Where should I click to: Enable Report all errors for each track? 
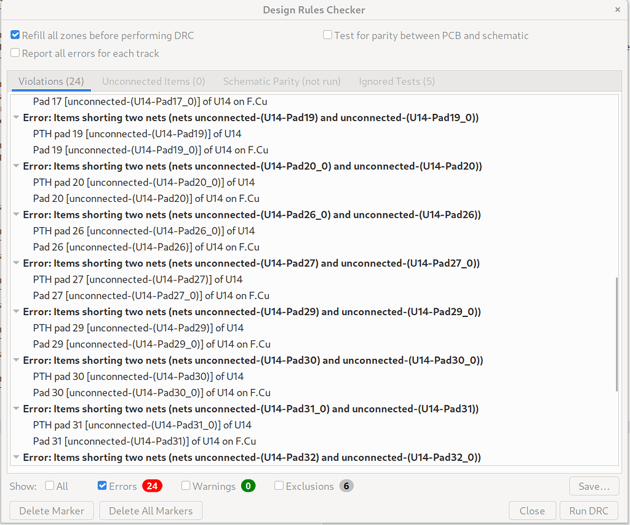tap(15, 54)
